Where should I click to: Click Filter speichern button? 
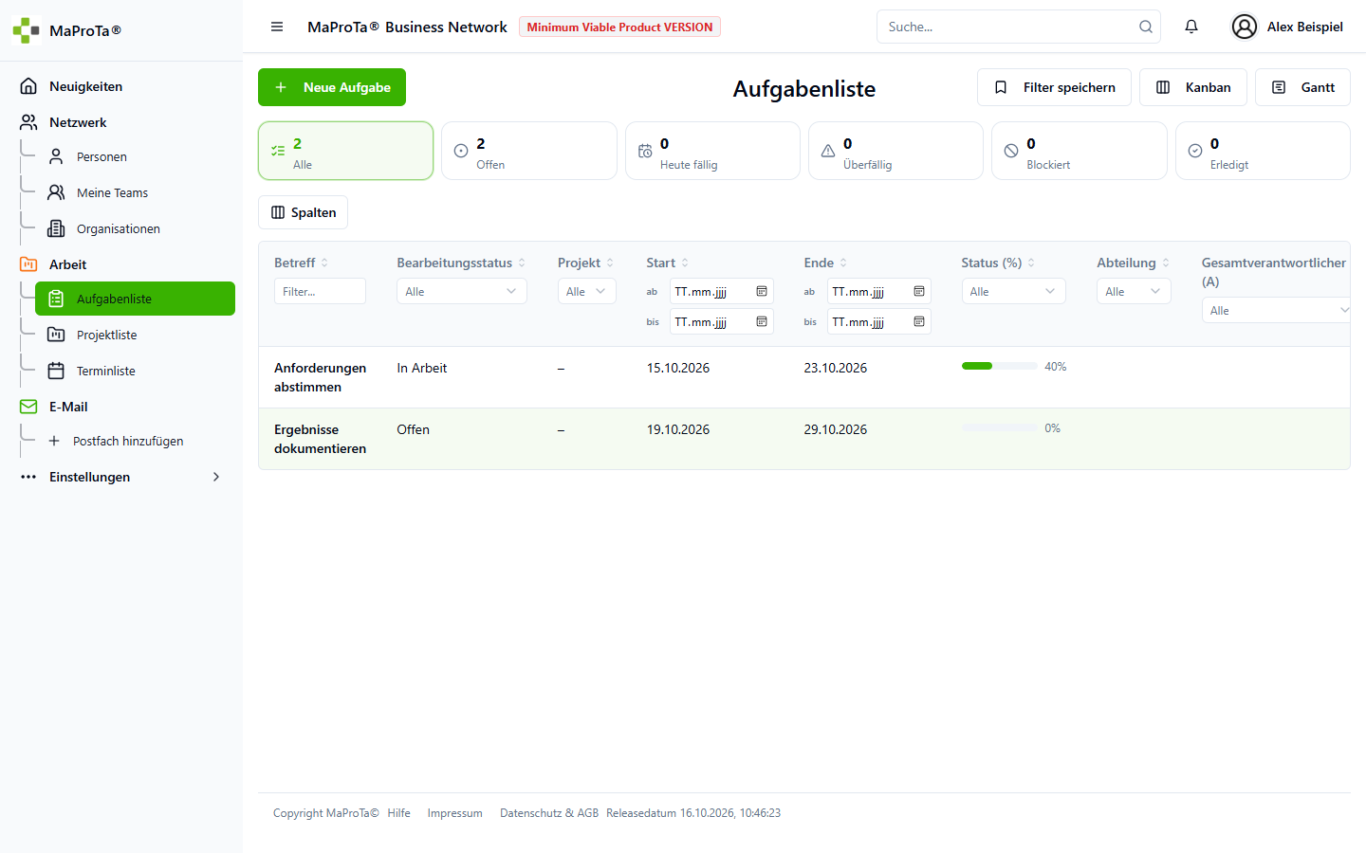tap(1054, 87)
